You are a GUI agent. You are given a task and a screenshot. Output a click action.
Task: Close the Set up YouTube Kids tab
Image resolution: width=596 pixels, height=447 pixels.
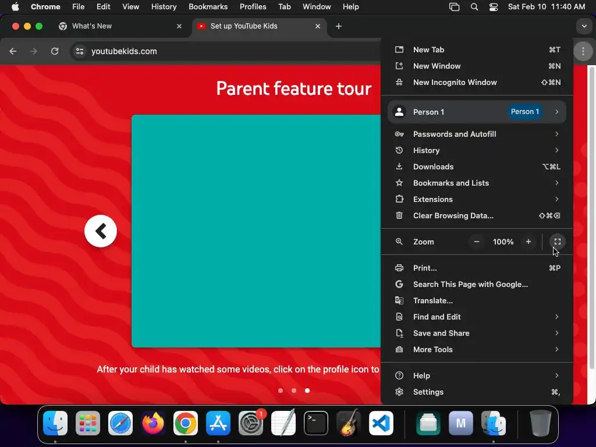(x=318, y=26)
